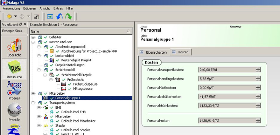Collapse the Frühschicht node
The height and width of the screenshot is (135, 280).
pyautogui.click(x=51, y=80)
